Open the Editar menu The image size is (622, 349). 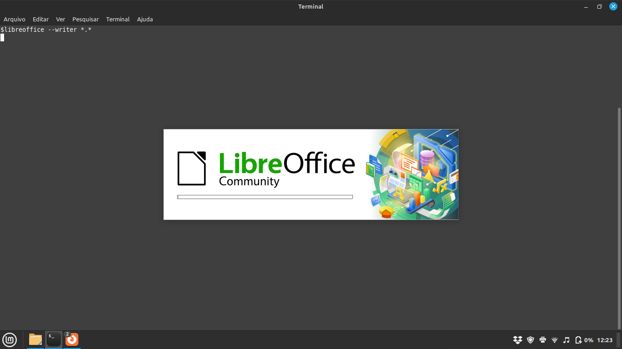coord(41,19)
